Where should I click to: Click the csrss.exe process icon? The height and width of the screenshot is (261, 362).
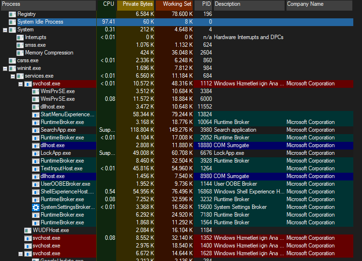(x=12, y=60)
